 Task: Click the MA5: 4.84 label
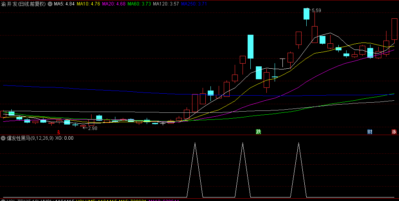click(x=64, y=4)
